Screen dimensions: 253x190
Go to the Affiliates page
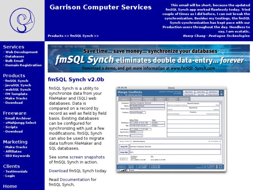pos(14,152)
